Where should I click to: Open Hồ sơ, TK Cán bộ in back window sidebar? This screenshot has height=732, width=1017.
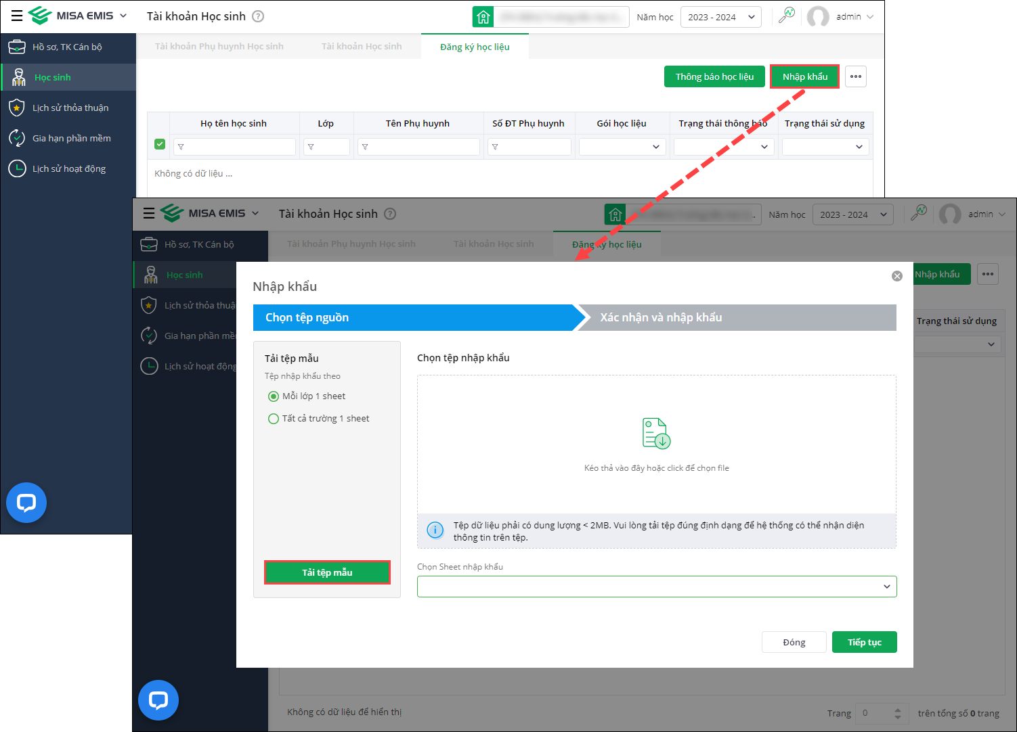pos(68,47)
